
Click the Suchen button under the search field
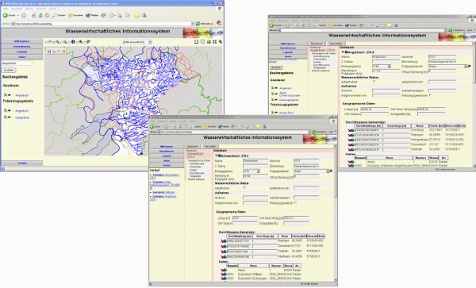pos(9,70)
